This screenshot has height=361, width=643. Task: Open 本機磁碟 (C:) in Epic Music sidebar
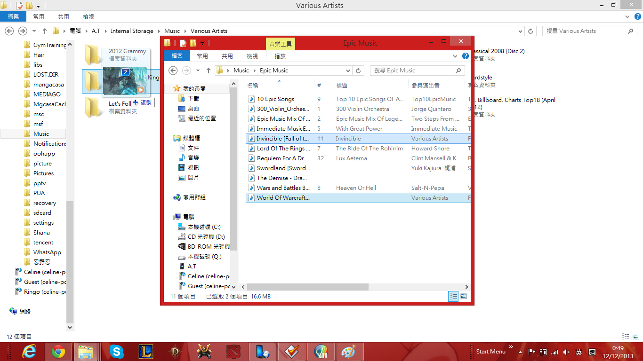(x=199, y=227)
